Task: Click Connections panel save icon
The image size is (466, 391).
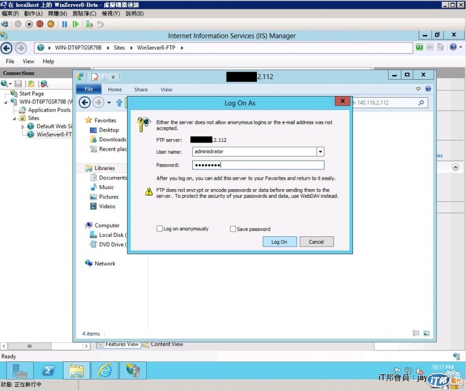Action: pyautogui.click(x=18, y=84)
